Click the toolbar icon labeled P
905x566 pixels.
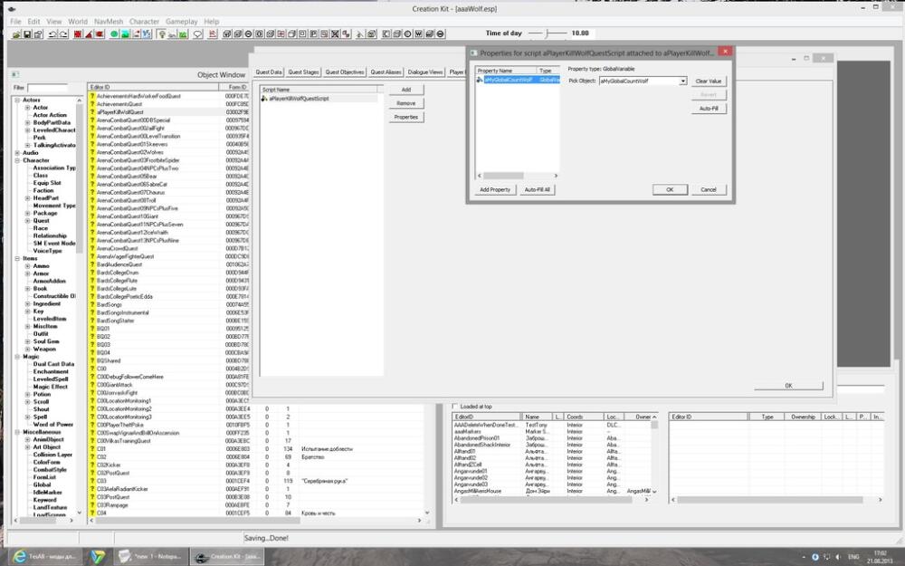tap(313, 34)
